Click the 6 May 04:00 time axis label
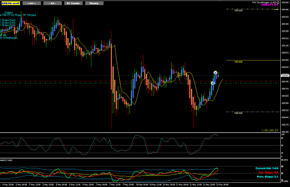 [62, 185]
